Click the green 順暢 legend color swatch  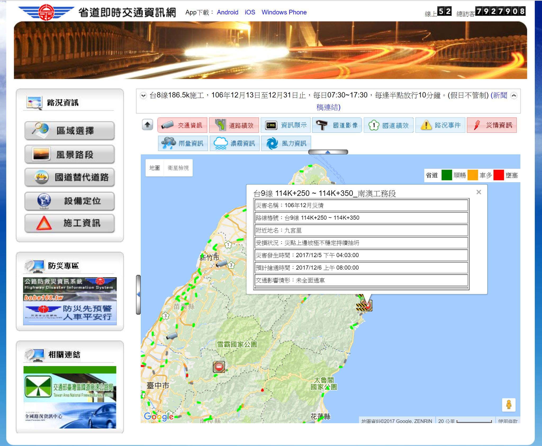pyautogui.click(x=447, y=175)
